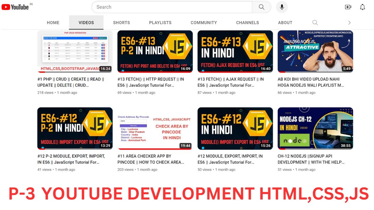Click '#13 FETCH() || HTTP REQUEST' title
374x210 pixels.
(x=150, y=82)
